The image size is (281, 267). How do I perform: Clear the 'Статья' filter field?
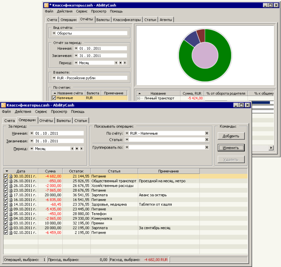207,140
